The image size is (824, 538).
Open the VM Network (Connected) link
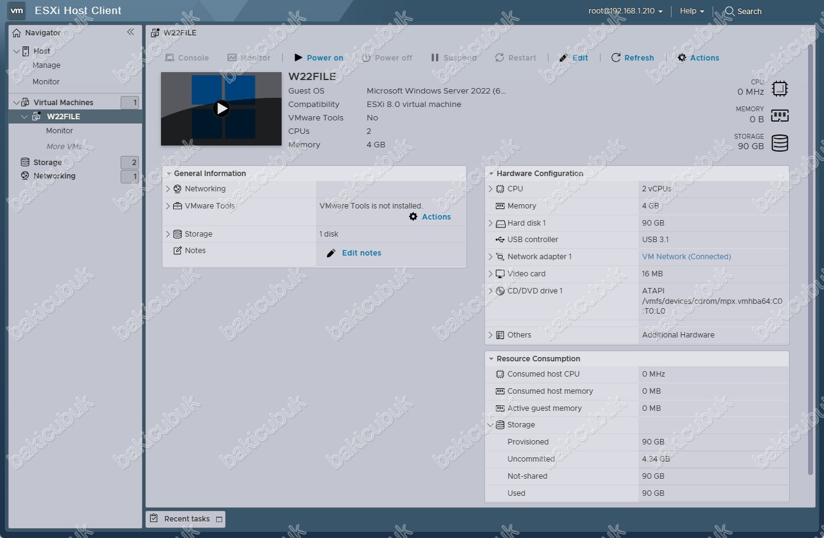coord(686,257)
